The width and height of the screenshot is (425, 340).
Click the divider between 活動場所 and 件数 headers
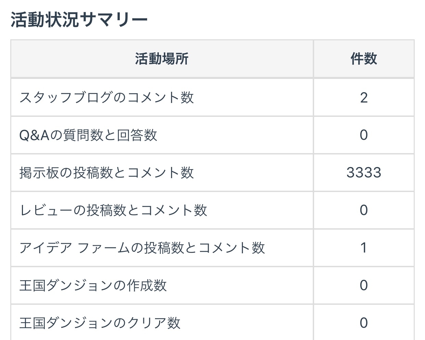[313, 59]
